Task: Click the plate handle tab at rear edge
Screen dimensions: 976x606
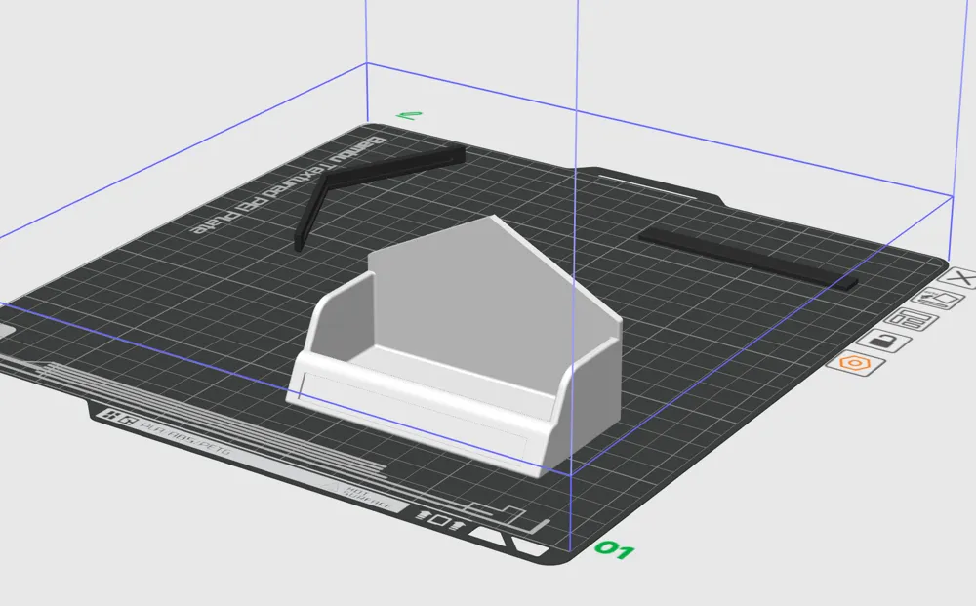Action: [x=654, y=183]
